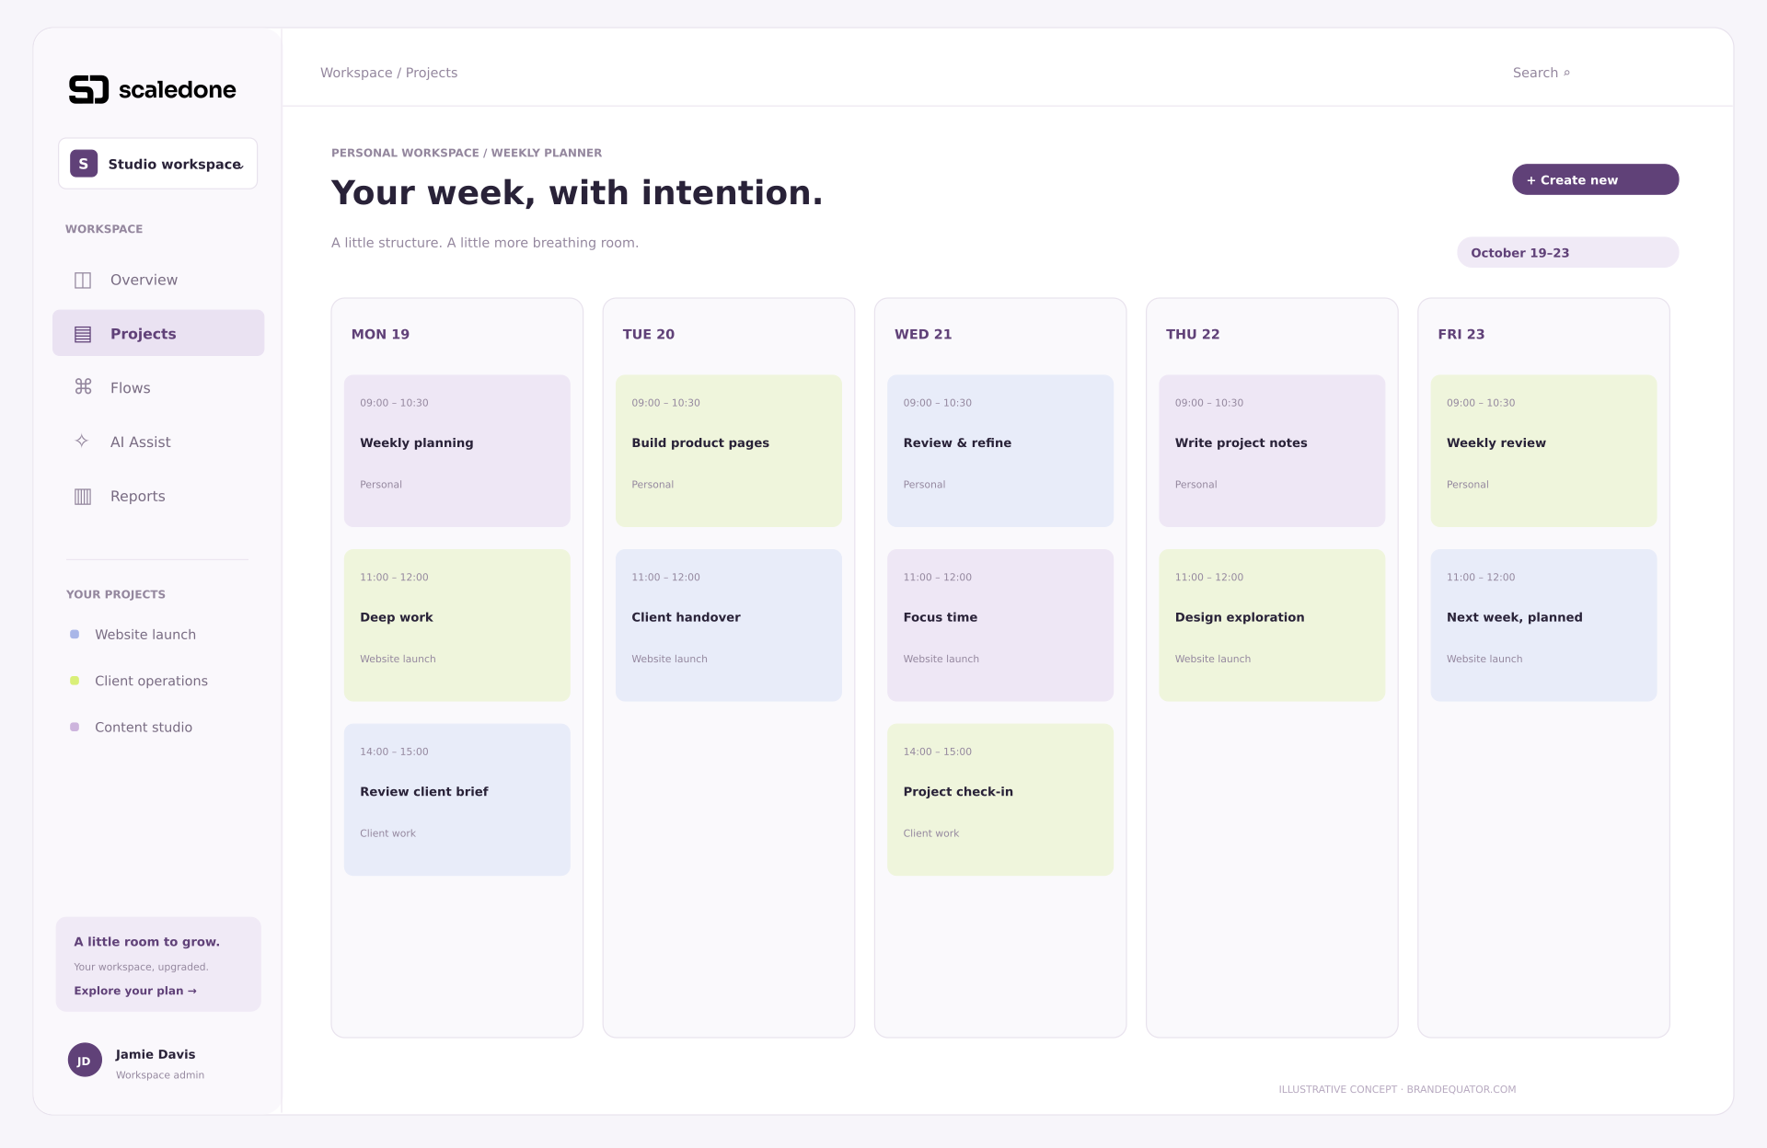Click the green Client operations color dot
Image resolution: width=1767 pixels, height=1148 pixels.
coord(75,681)
